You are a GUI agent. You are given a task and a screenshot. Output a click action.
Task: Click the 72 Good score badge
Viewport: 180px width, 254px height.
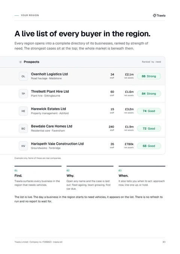(x=149, y=129)
